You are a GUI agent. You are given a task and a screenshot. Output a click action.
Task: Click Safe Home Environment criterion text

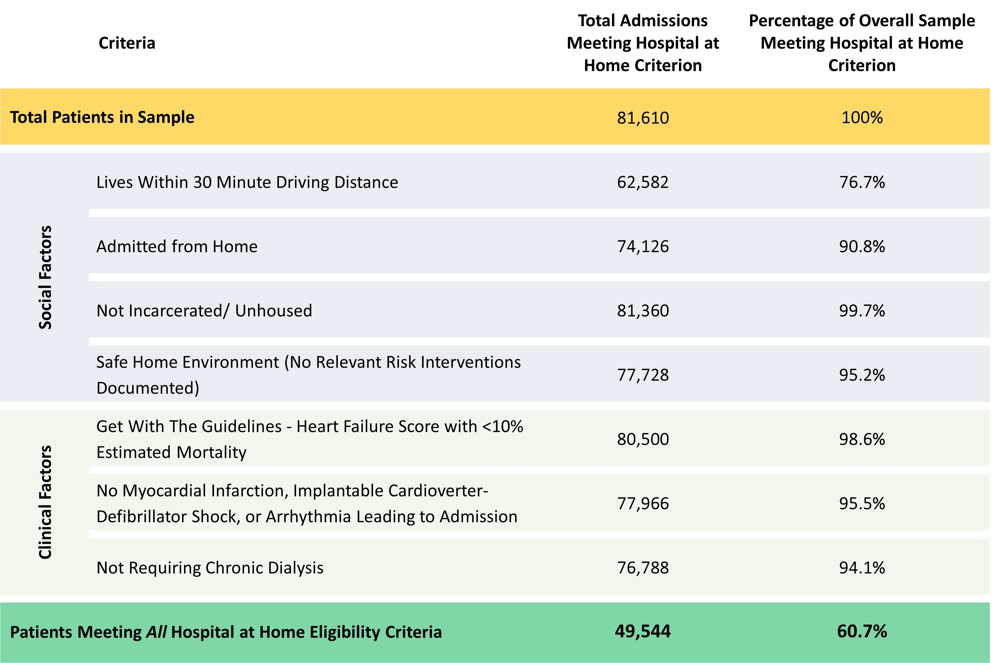pos(308,375)
